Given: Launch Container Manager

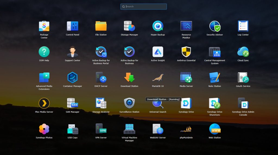Looking at the screenshot, I should coord(72,77).
